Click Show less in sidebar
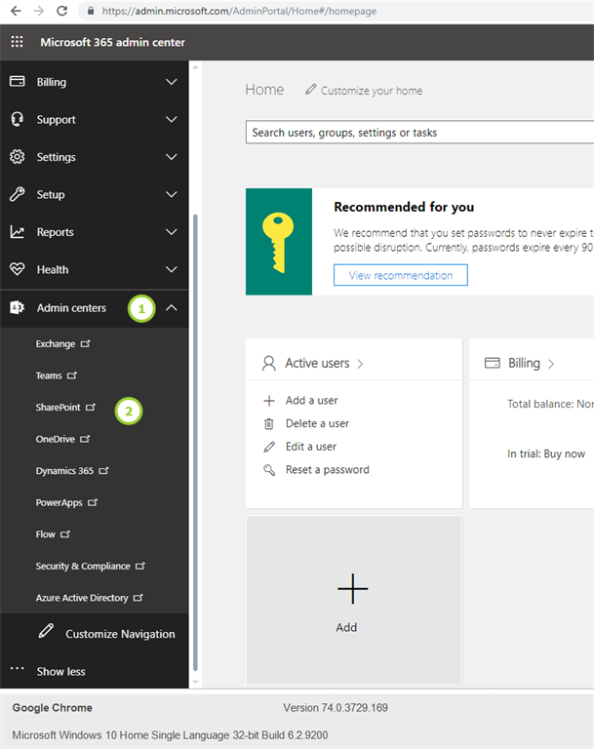 pyautogui.click(x=60, y=672)
